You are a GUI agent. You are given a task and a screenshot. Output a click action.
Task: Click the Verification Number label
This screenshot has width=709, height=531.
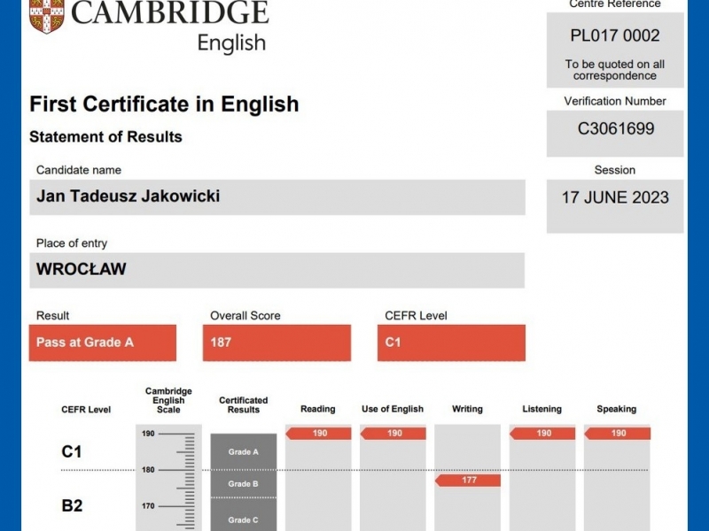[x=615, y=101]
